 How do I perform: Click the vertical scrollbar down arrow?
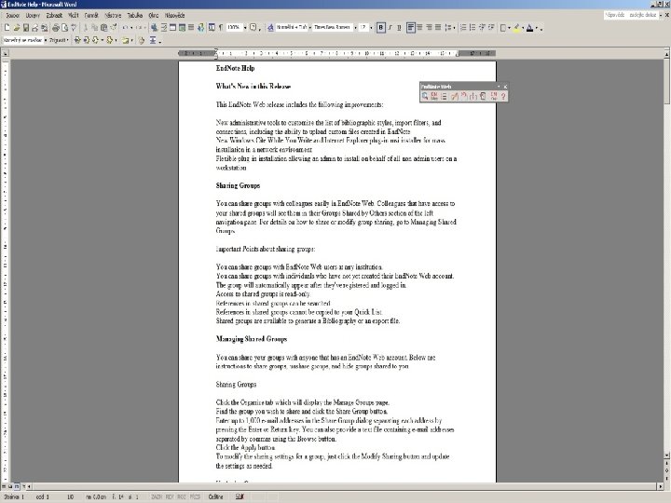click(x=666, y=455)
